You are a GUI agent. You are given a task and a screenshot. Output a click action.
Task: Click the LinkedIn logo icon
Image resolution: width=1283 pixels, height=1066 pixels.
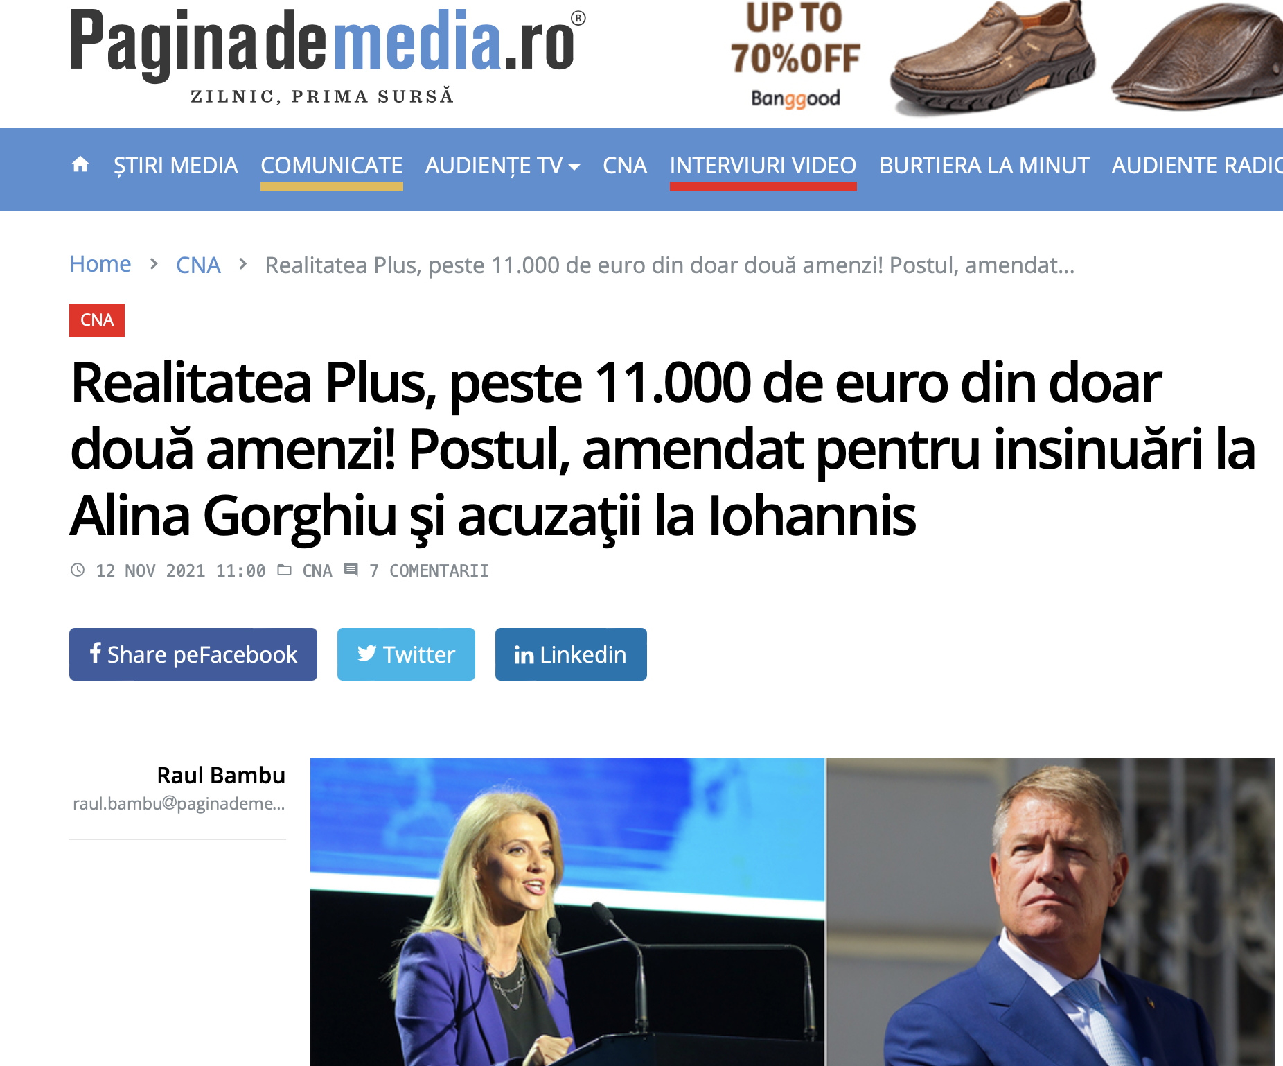(x=524, y=654)
